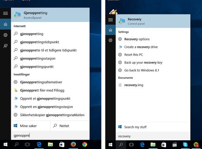Select 'gjenopprette til et tidligere tidspunkt' suggestion
The height and width of the screenshot is (149, 202).
point(50,50)
